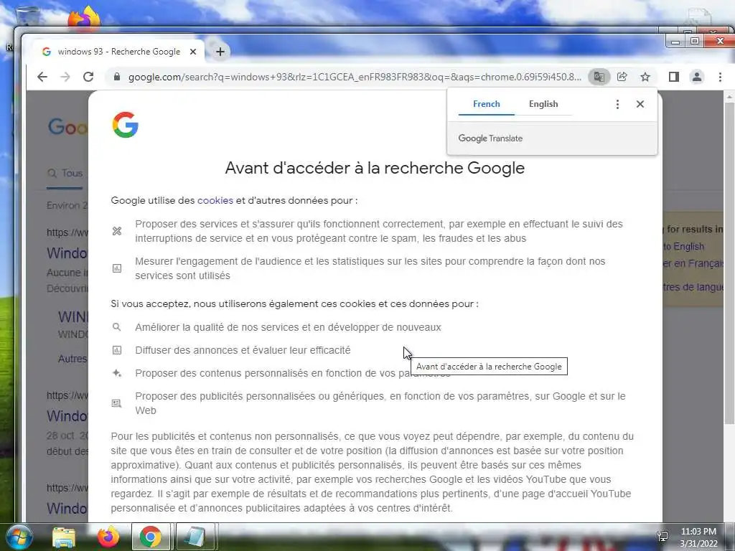Select French in translate popup
The width and height of the screenshot is (735, 551).
click(486, 104)
